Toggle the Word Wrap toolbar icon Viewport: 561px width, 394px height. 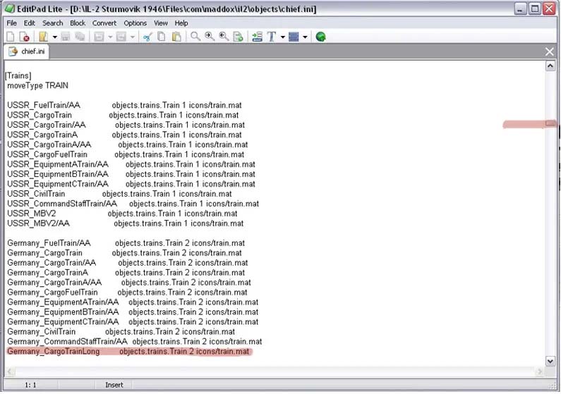tap(257, 37)
